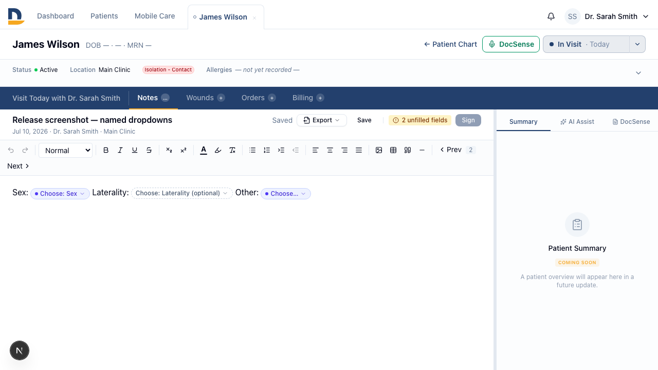Insert a table
This screenshot has height=370, width=658.
click(393, 150)
